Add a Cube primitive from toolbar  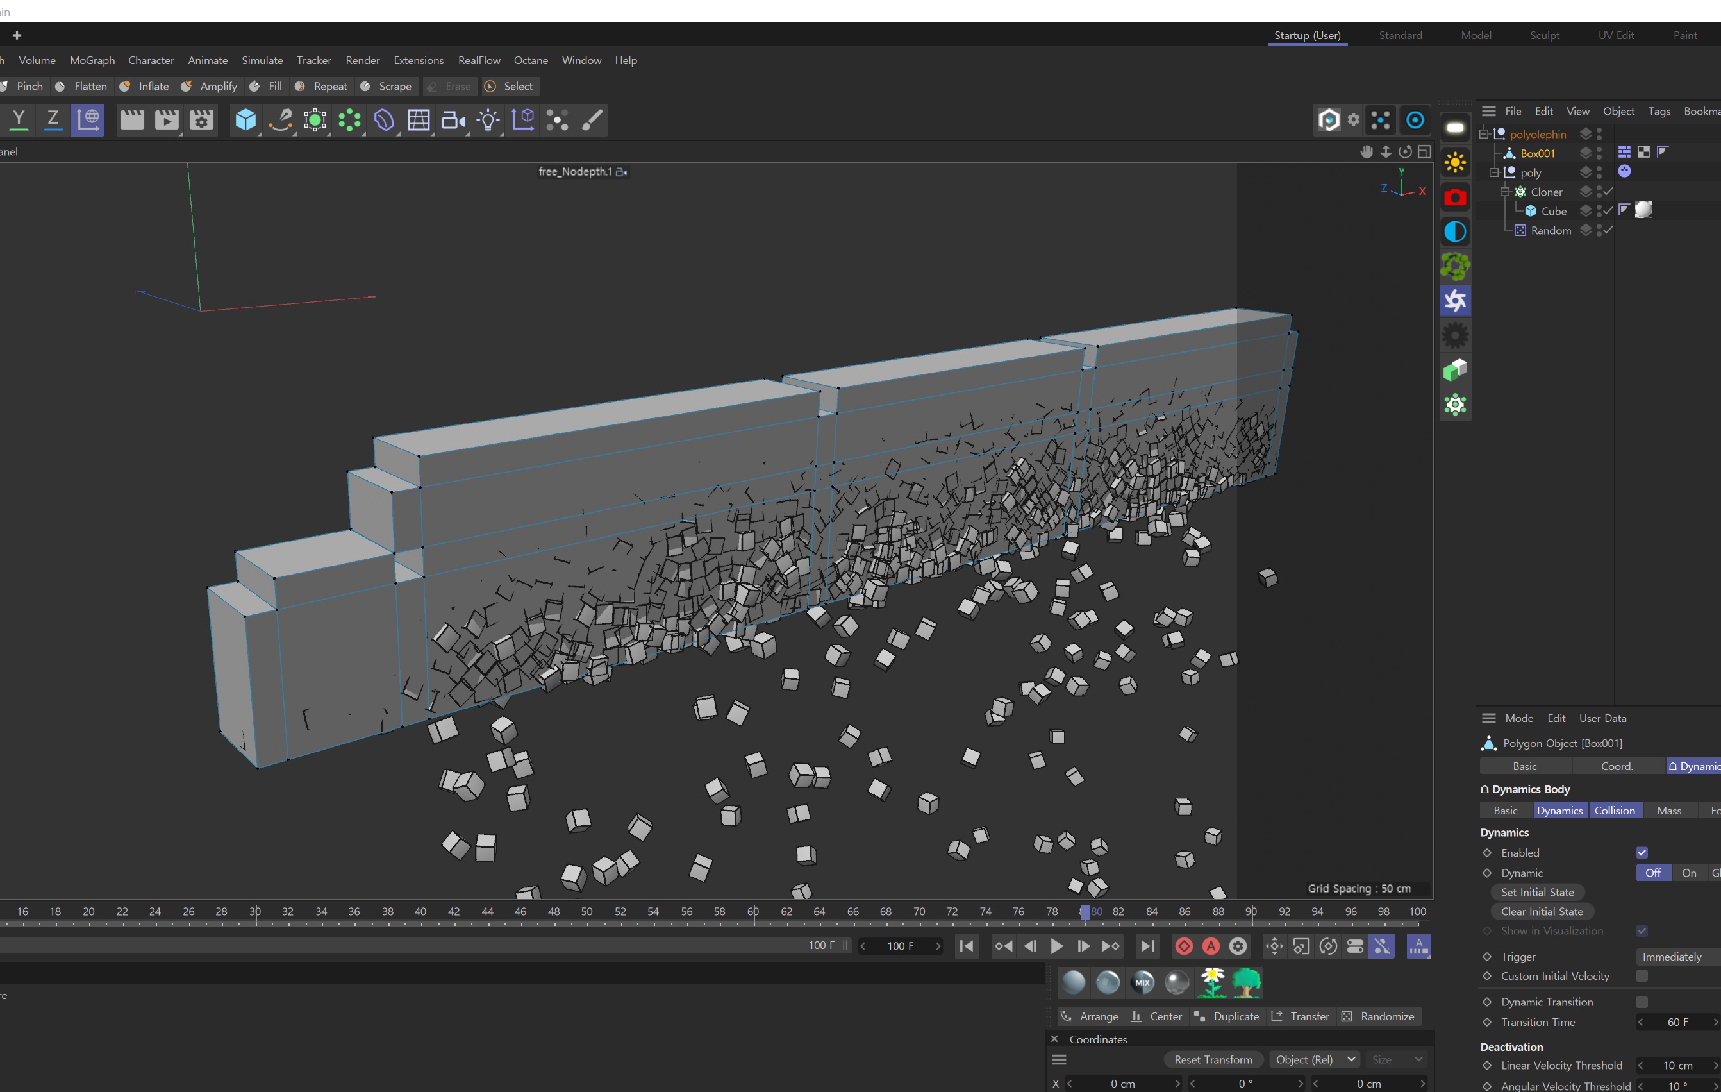pyautogui.click(x=245, y=120)
